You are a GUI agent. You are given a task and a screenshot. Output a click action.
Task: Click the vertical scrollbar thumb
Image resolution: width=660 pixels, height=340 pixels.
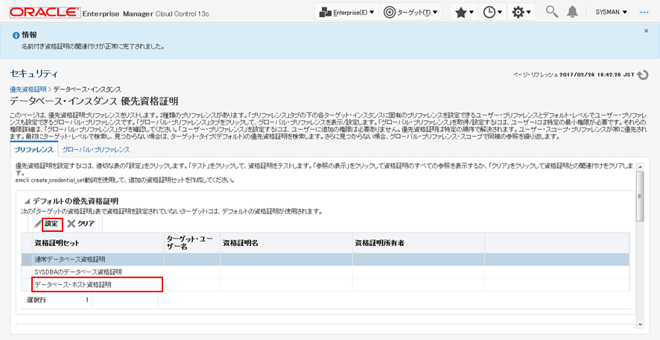[x=640, y=196]
